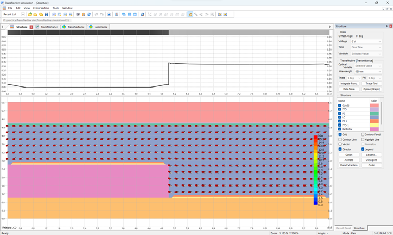Viewport: 393px width, 235px height.
Task: Open the Tools menu
Action: (x=55, y=8)
